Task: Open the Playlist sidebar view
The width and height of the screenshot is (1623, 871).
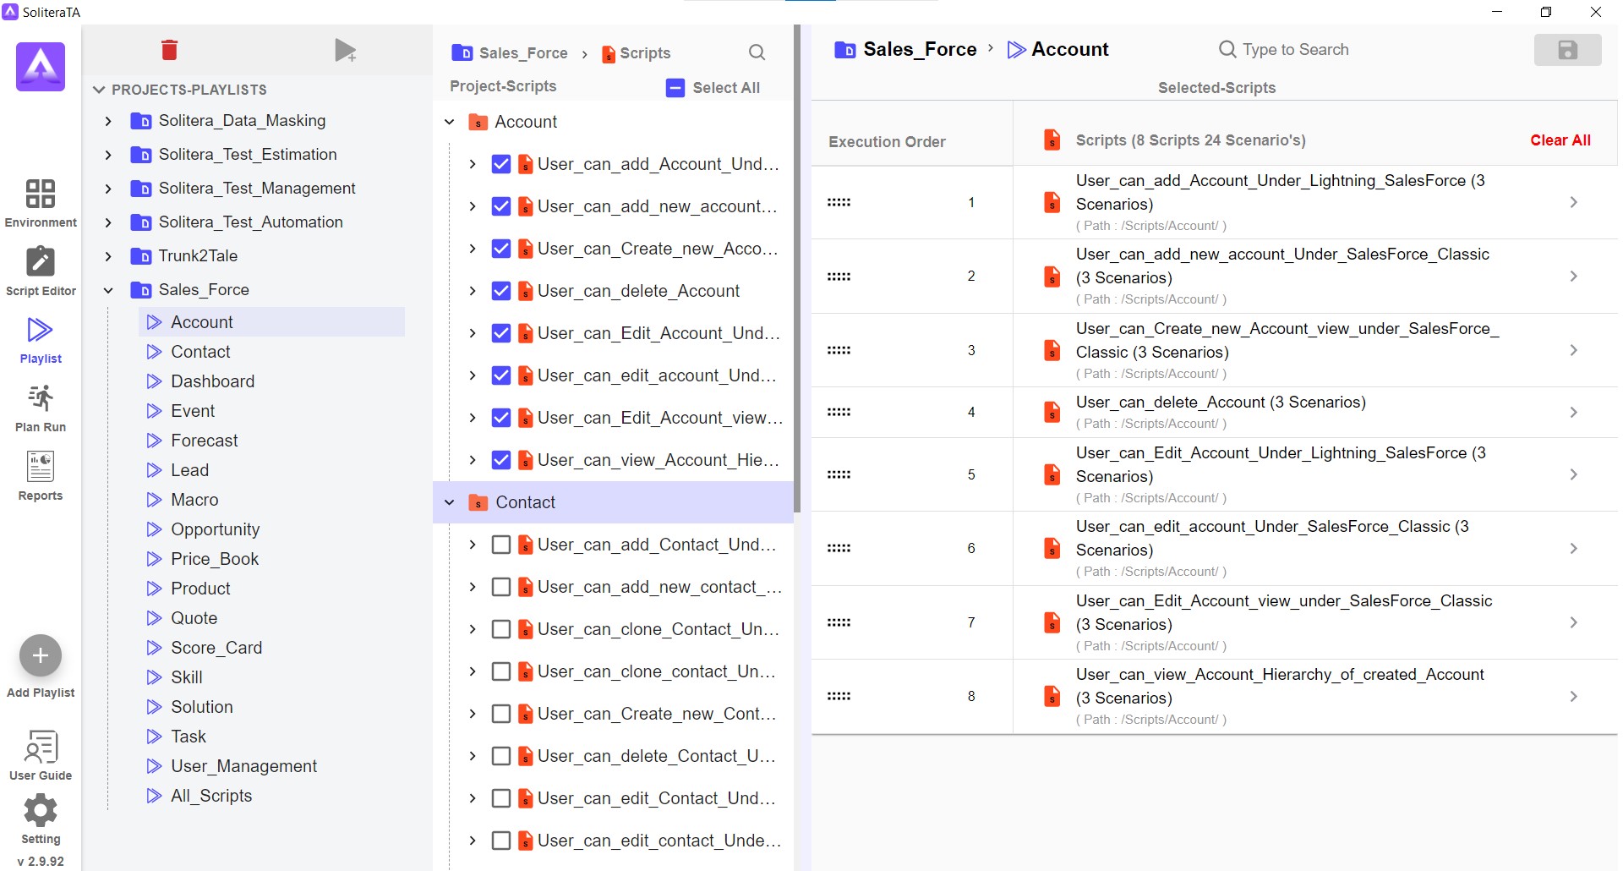Action: (x=41, y=340)
